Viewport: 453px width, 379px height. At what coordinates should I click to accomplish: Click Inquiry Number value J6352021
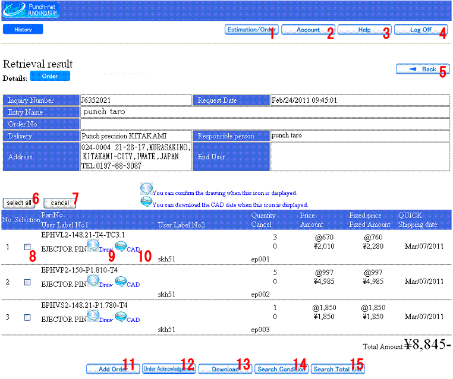coord(96,100)
